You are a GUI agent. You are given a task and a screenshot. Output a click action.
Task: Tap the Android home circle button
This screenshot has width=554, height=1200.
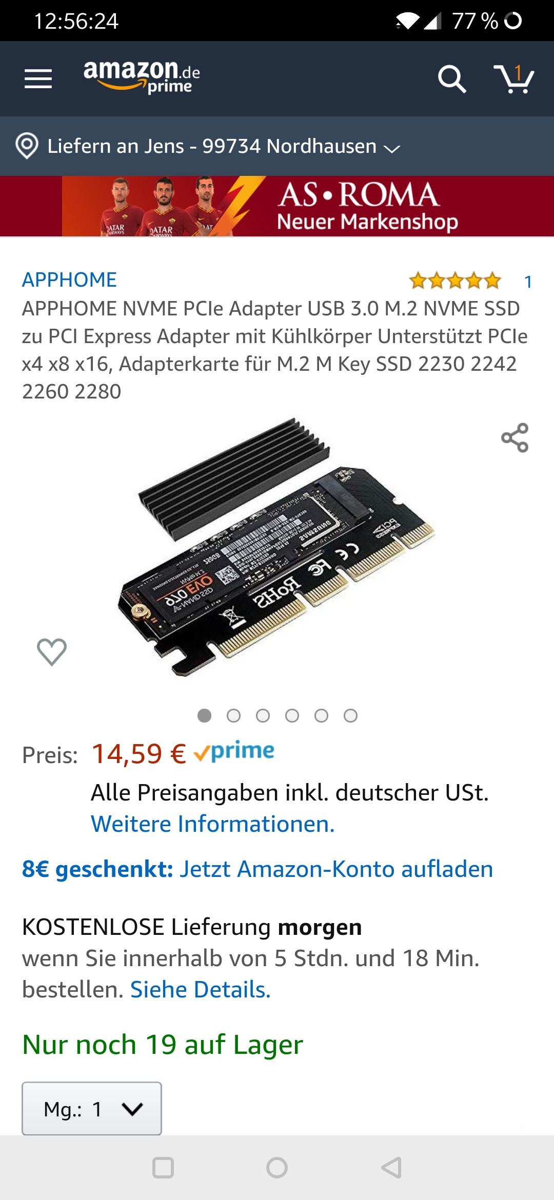click(277, 1168)
